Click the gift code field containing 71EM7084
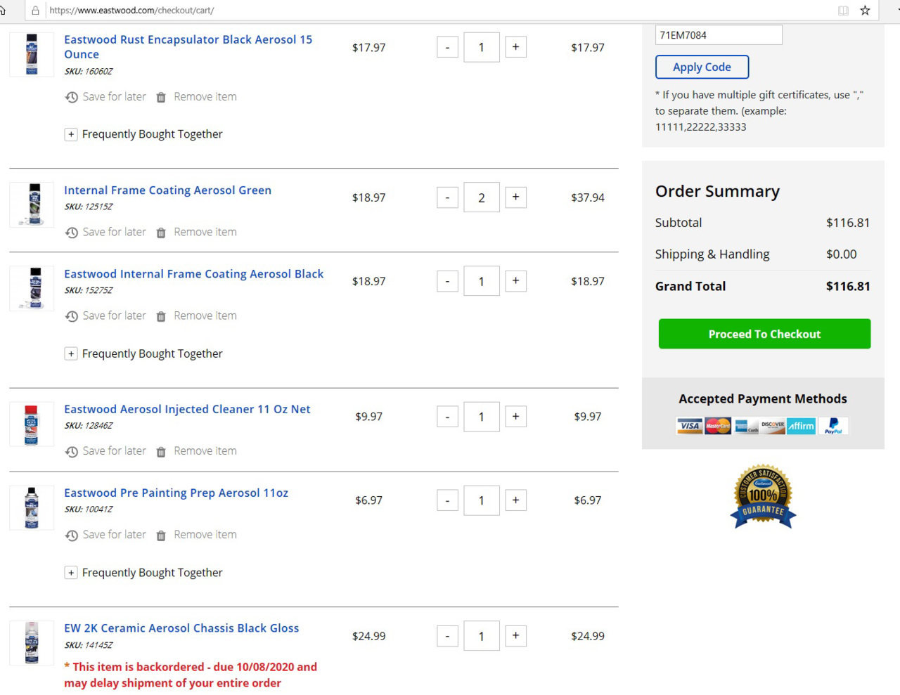 pyautogui.click(x=719, y=35)
